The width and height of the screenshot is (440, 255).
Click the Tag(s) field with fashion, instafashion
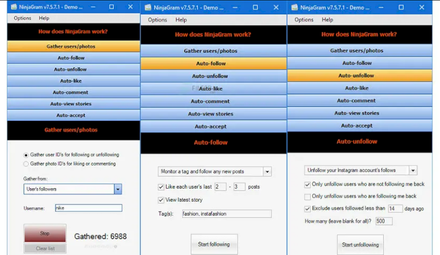[x=227, y=214]
